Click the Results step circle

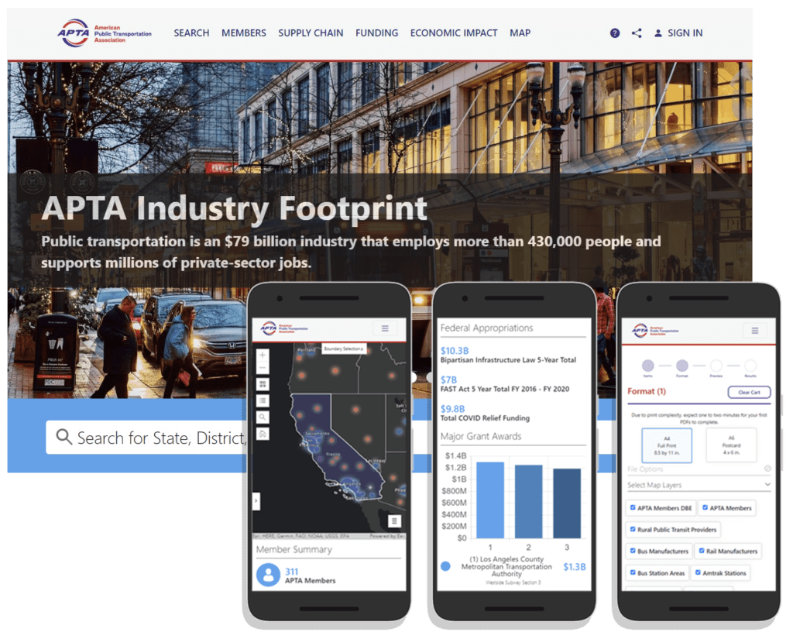750,365
